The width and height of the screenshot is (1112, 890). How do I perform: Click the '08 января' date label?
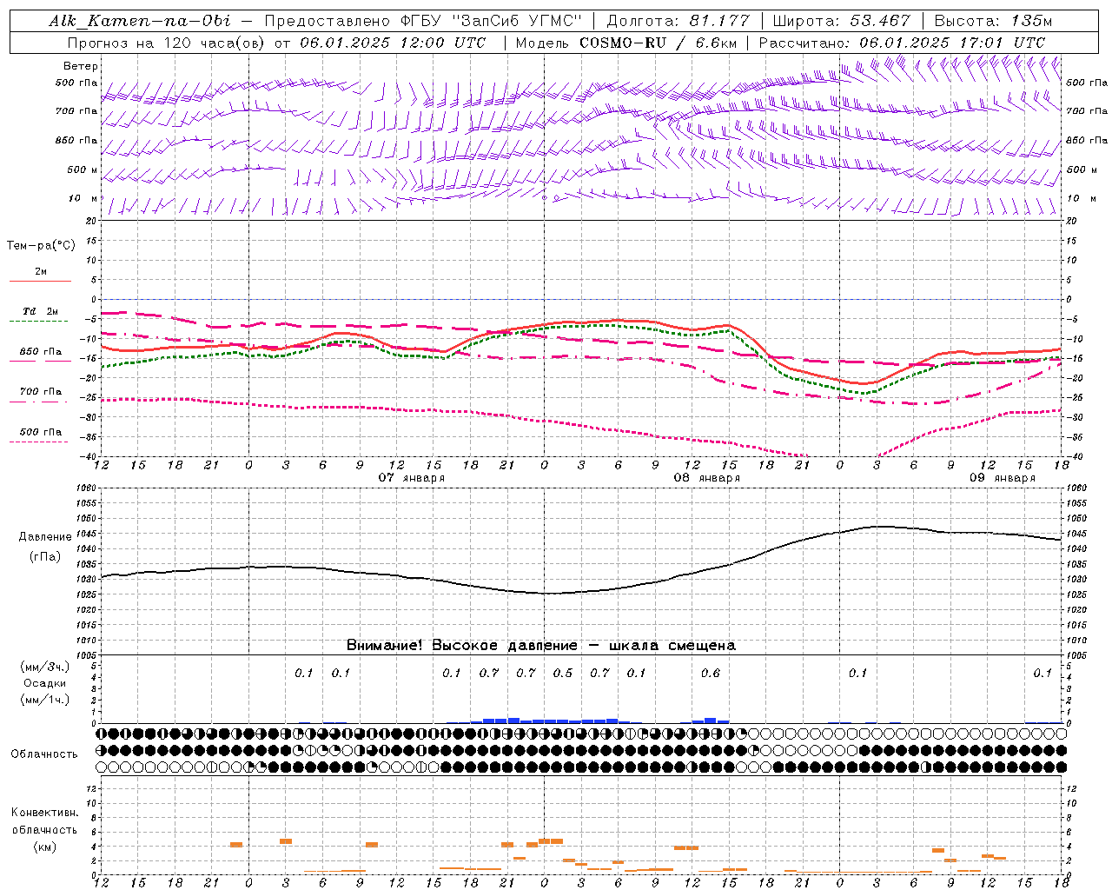tap(707, 478)
